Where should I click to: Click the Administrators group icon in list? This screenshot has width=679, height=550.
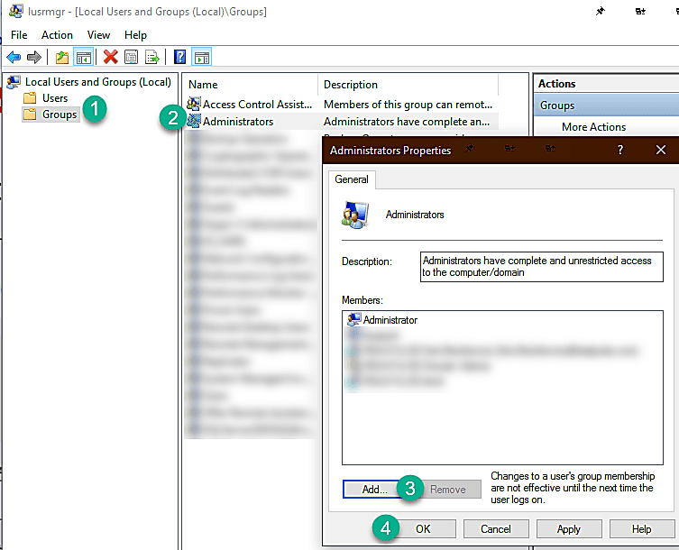[x=194, y=121]
